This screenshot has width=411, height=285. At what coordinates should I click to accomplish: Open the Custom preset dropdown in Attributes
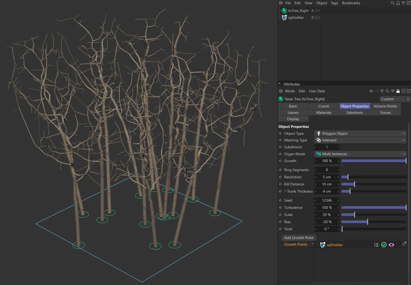click(x=395, y=99)
